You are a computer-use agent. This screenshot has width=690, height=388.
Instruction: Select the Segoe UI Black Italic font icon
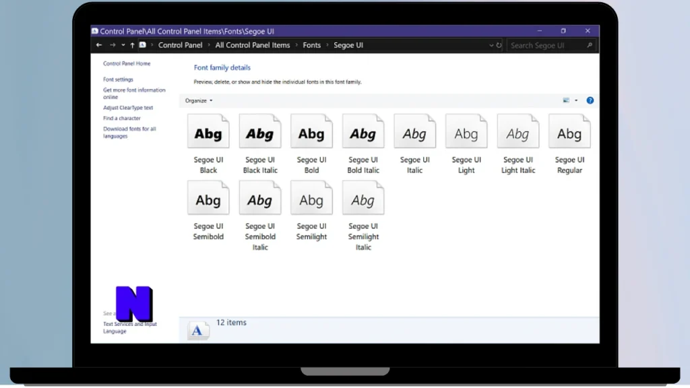click(260, 131)
